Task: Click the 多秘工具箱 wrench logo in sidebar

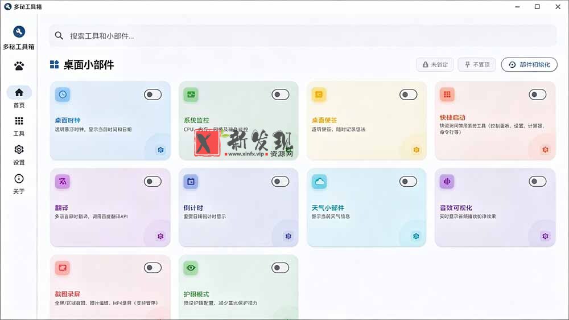Action: pos(19,31)
